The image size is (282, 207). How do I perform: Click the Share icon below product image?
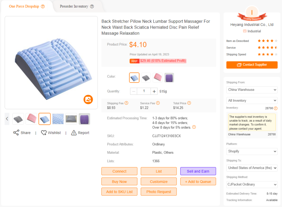16,133
